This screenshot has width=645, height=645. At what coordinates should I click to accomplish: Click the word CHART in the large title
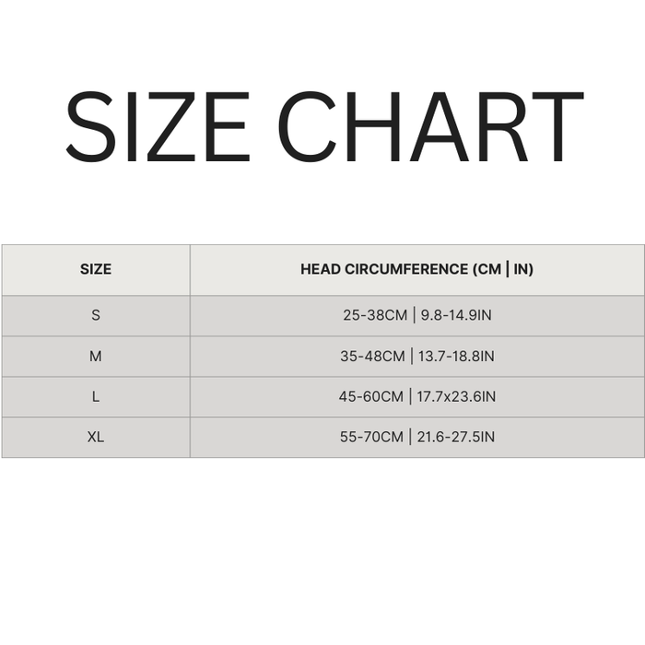(x=430, y=127)
